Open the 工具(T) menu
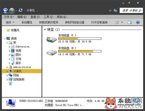Image resolution: width=145 pixels, height=111 pixels. [48, 17]
